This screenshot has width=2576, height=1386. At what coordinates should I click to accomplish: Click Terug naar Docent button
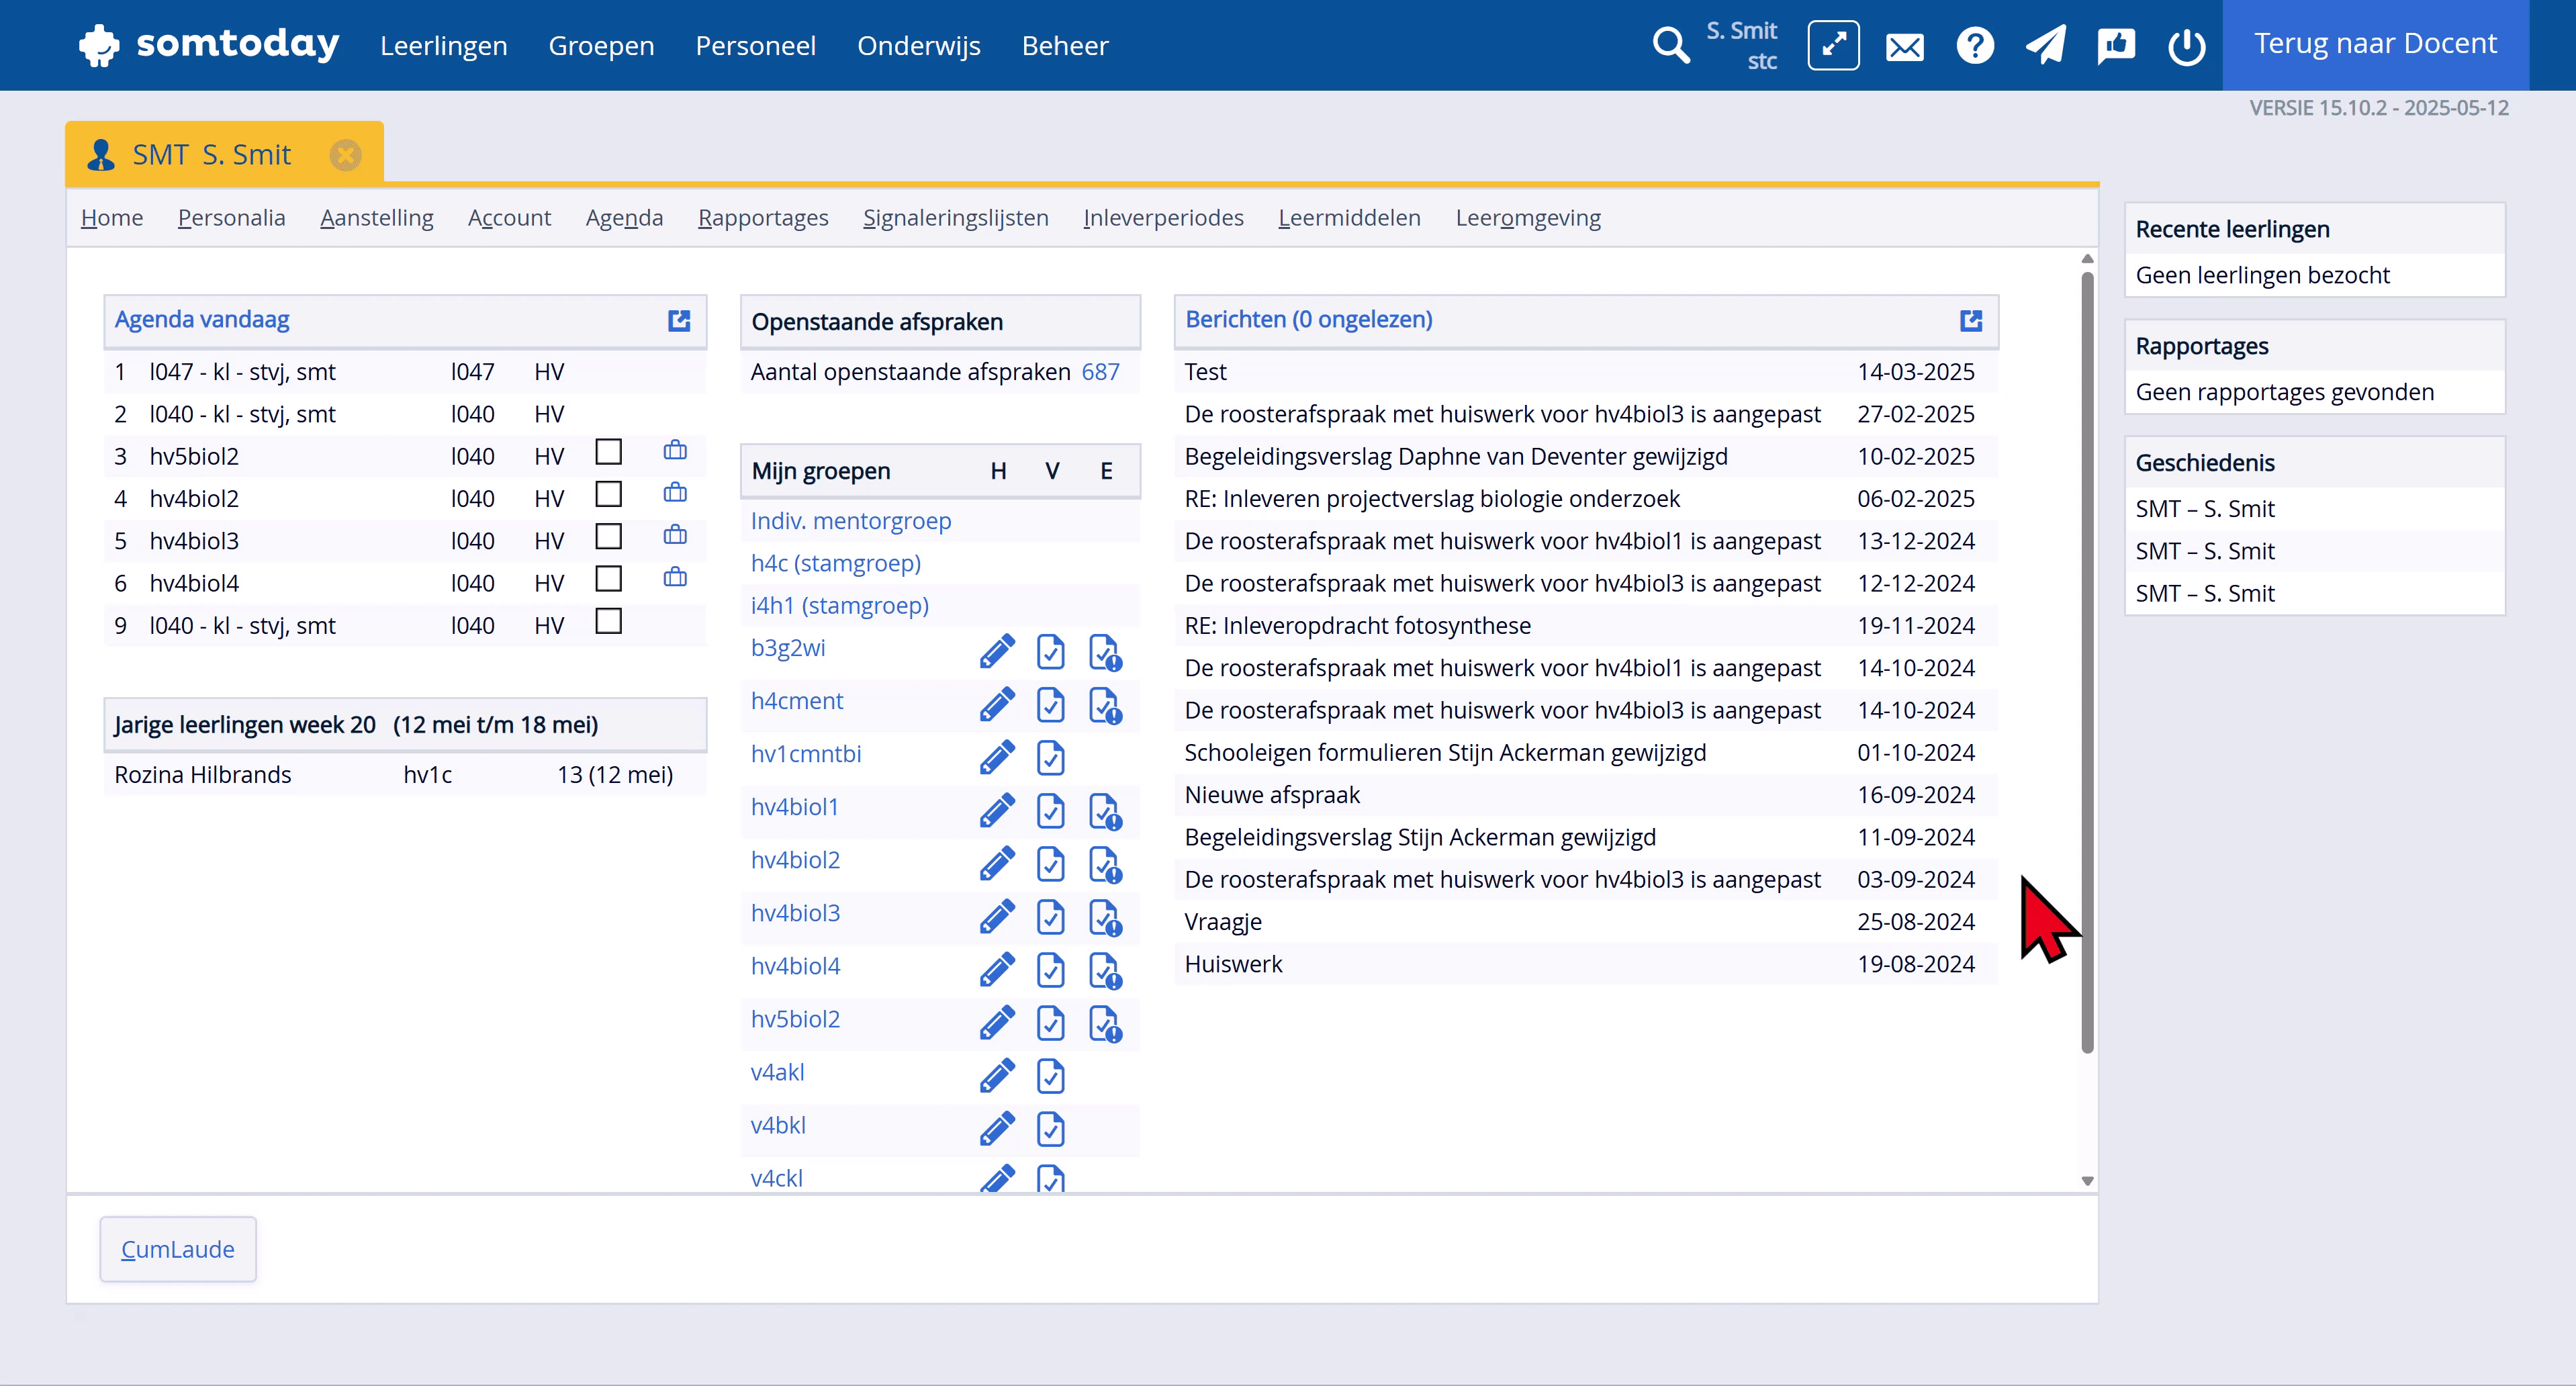(2375, 45)
